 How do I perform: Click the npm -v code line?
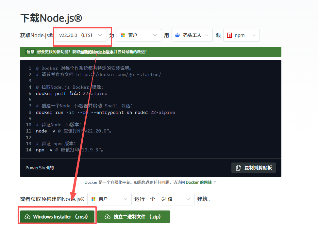click(70, 150)
